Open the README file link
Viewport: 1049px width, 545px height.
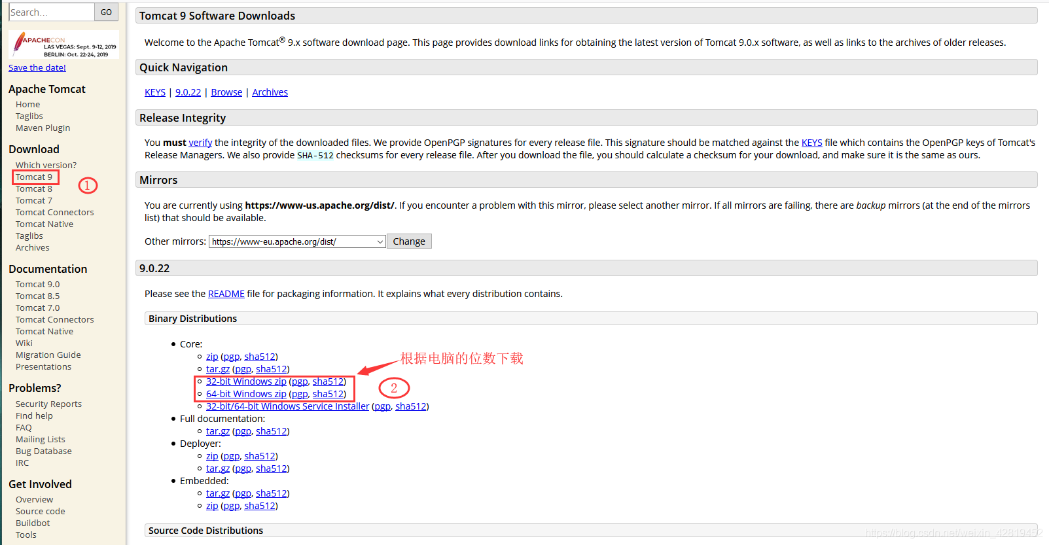pos(226,294)
